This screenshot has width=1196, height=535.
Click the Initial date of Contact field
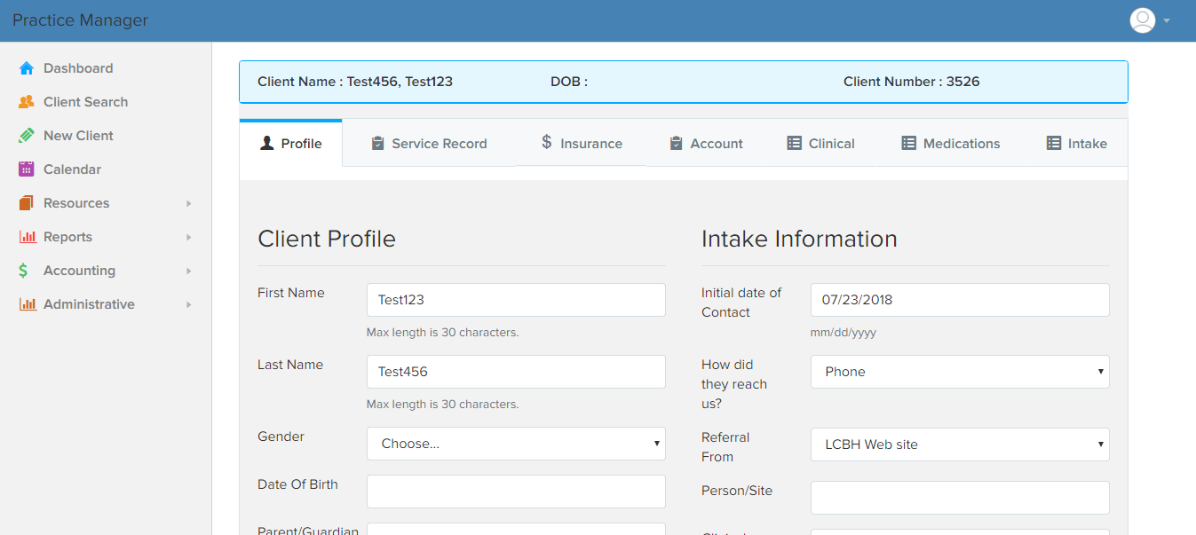960,300
